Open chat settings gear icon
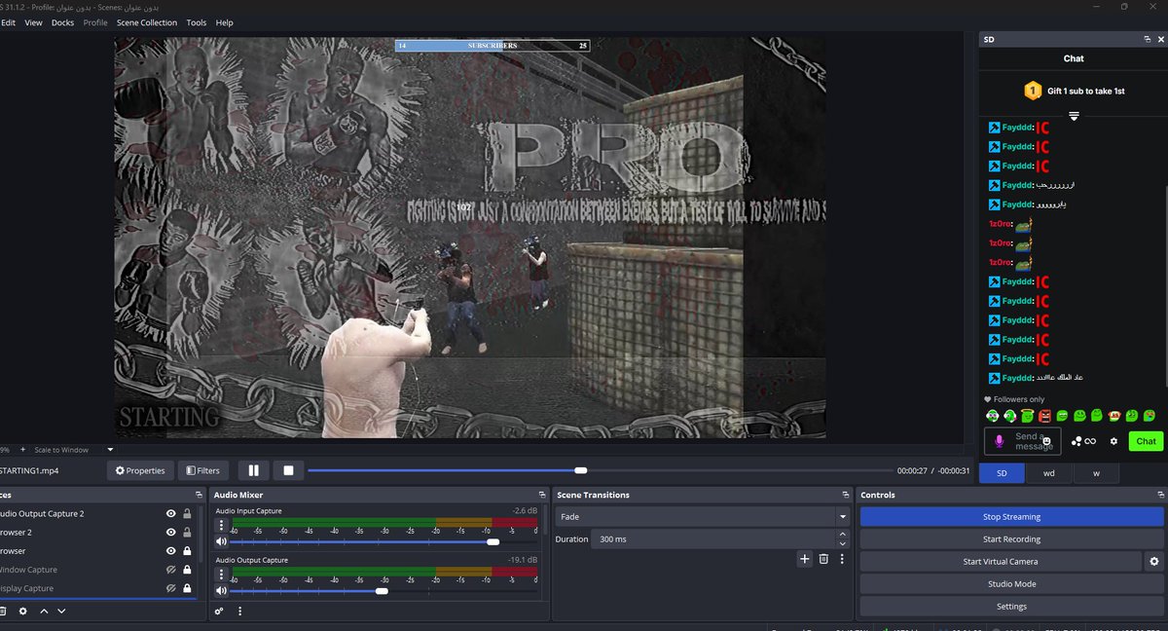The width and height of the screenshot is (1168, 631). click(x=1113, y=441)
